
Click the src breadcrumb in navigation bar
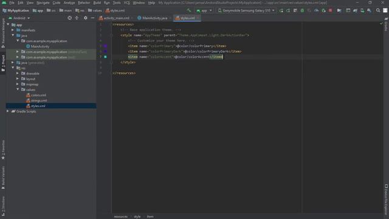tap(51, 11)
